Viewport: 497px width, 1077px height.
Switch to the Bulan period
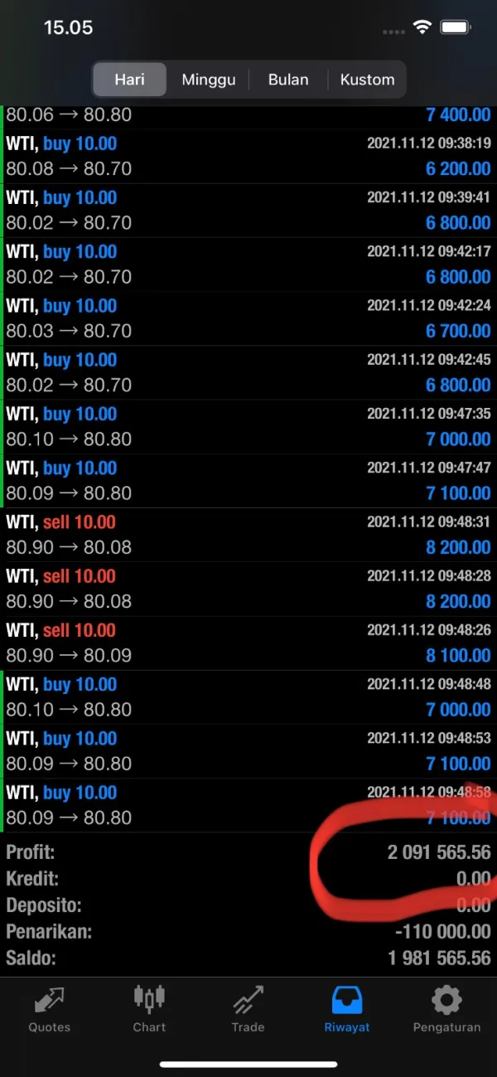(288, 80)
